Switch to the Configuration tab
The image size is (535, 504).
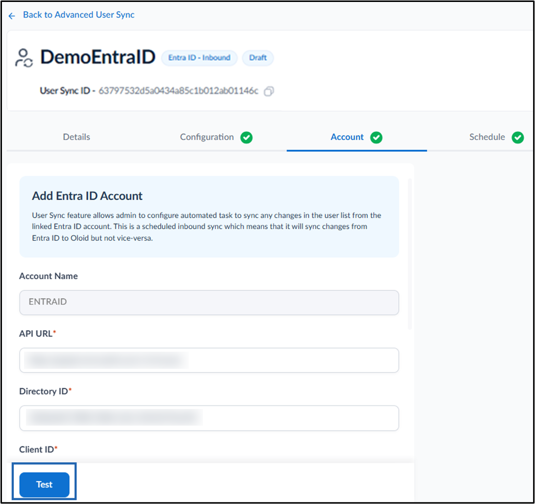pos(207,137)
